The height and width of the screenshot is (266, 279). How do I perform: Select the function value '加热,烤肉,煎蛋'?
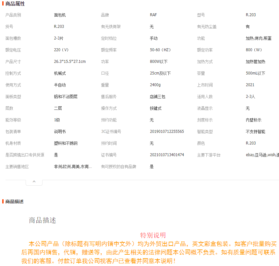pyautogui.click(x=258, y=38)
